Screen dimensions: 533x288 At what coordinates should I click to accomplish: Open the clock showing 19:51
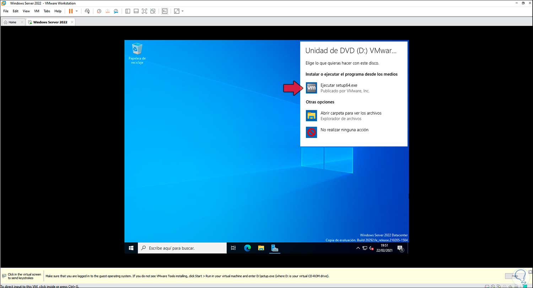[x=384, y=248]
